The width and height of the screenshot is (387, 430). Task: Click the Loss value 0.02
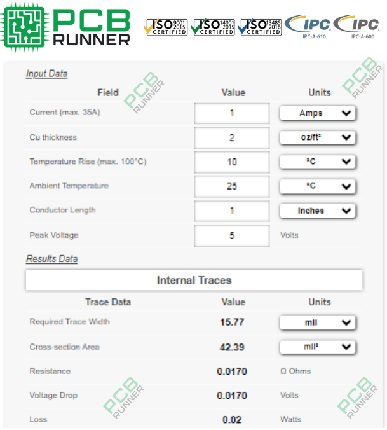(232, 420)
